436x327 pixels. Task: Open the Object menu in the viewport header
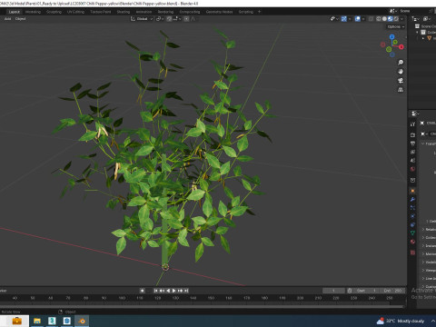tap(20, 19)
